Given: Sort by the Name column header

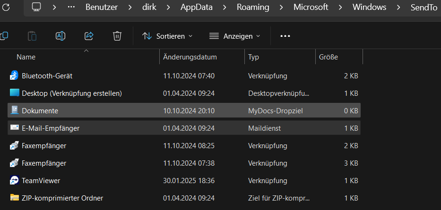Looking at the screenshot, I should pos(26,57).
